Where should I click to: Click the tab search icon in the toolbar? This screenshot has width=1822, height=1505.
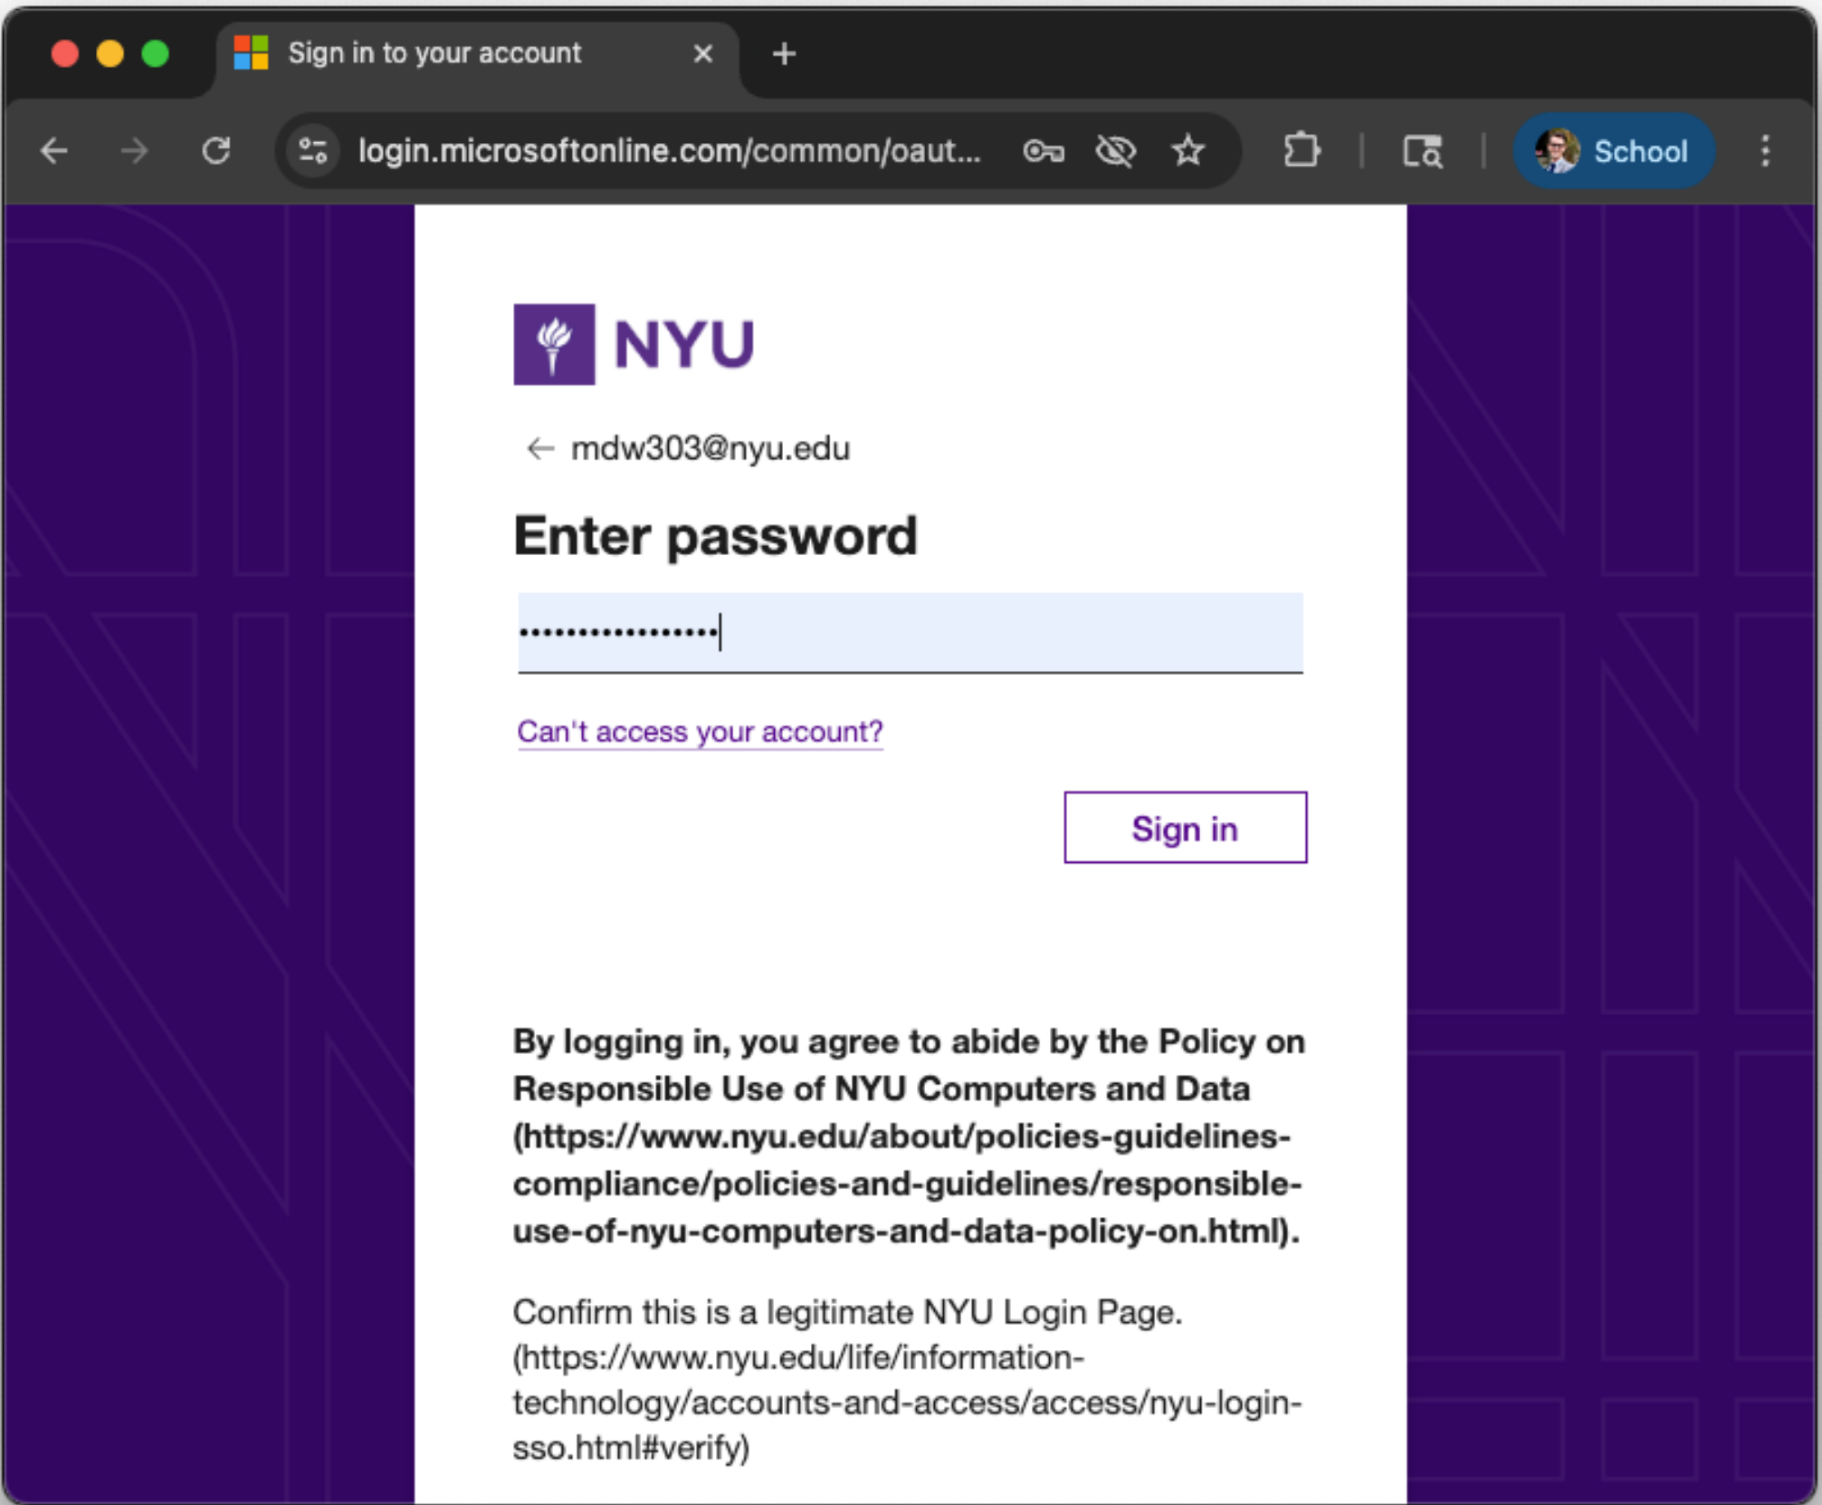(1422, 150)
